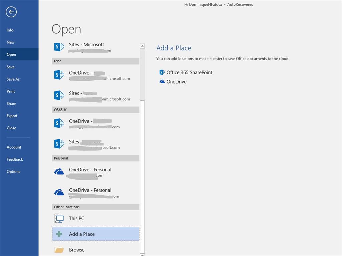Click Save in the sidebar
Viewport: 342px width, 256px height.
10,67
